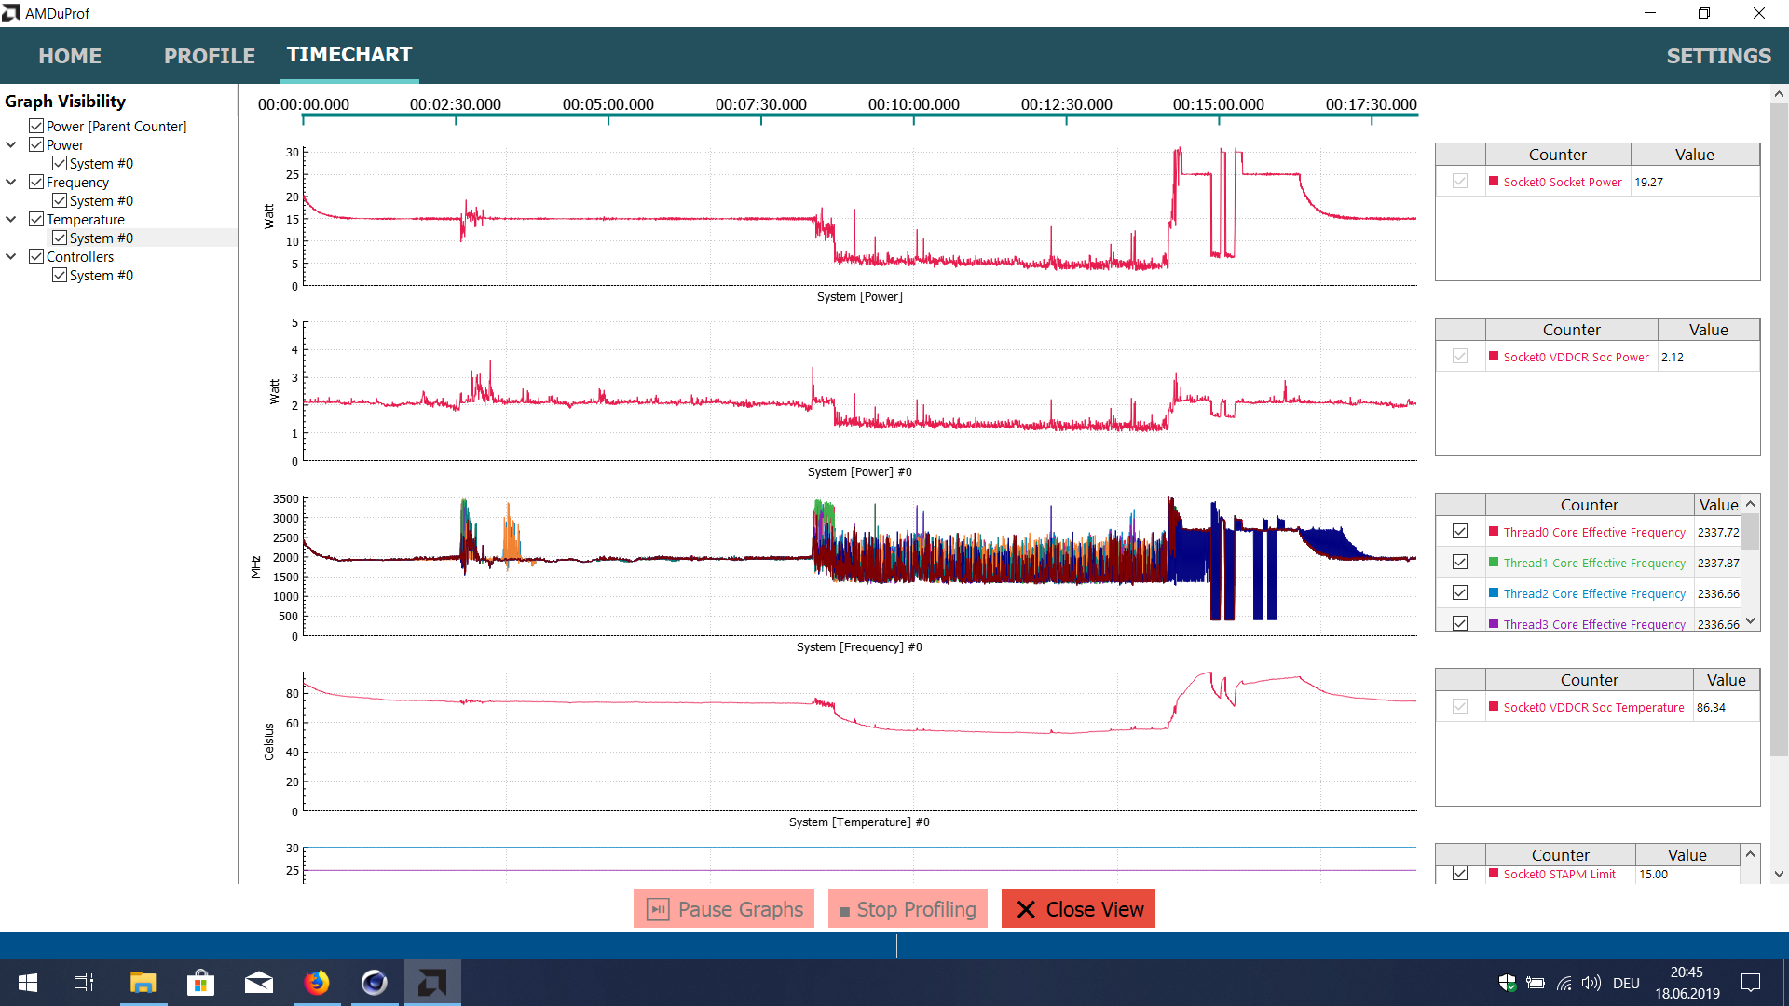This screenshot has width=1789, height=1006.
Task: Open the SETTINGS tab
Action: click(x=1718, y=56)
